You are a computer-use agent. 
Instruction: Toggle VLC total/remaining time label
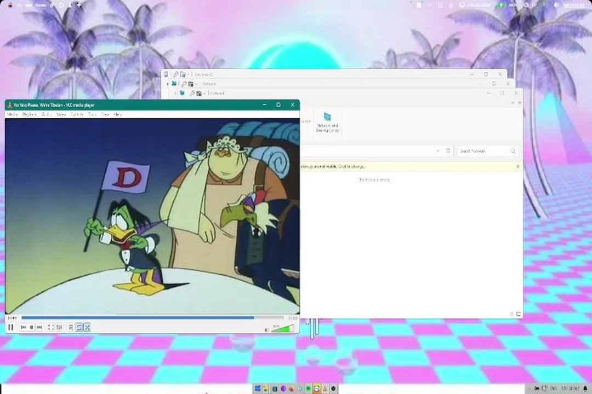tap(293, 318)
